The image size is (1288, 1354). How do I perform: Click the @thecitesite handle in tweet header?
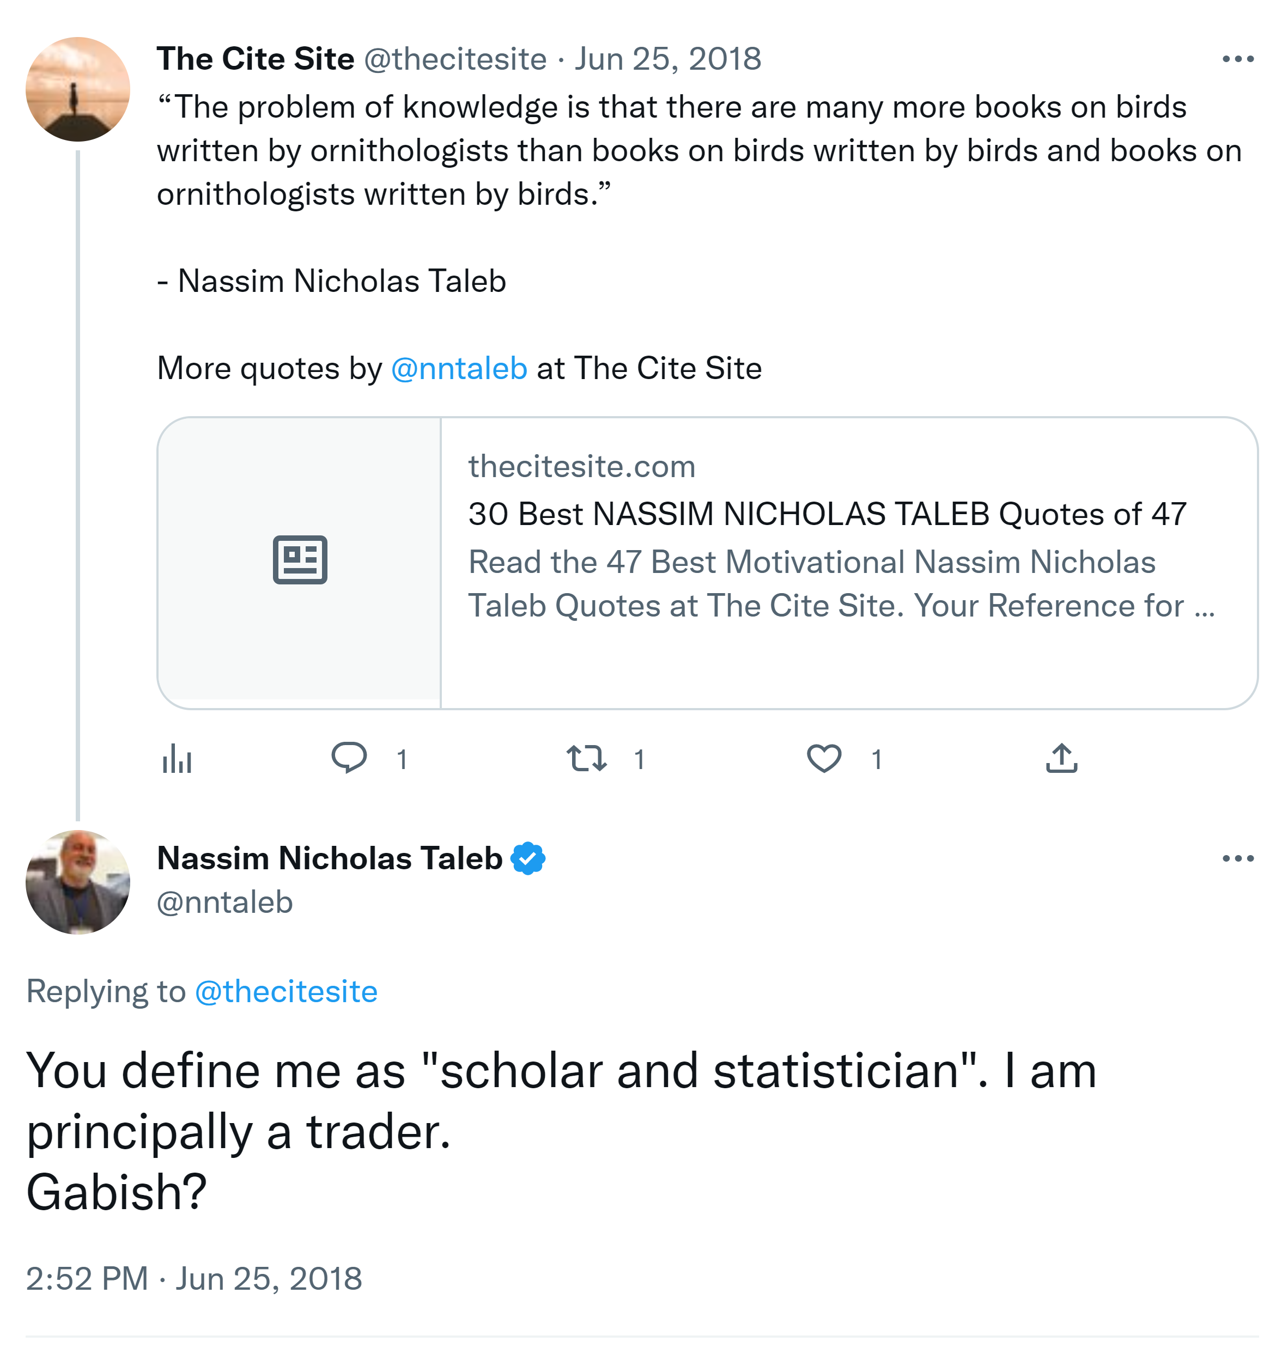click(455, 59)
